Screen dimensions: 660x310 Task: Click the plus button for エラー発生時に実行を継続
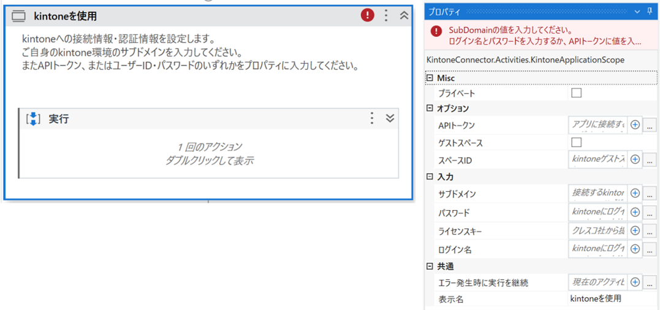(635, 282)
